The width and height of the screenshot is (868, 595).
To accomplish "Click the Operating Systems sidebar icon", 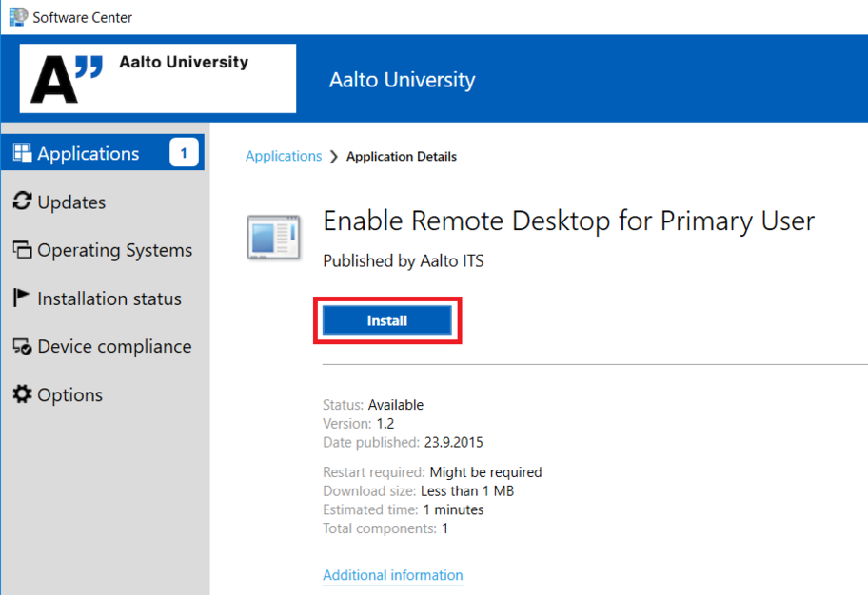I will pyautogui.click(x=22, y=250).
